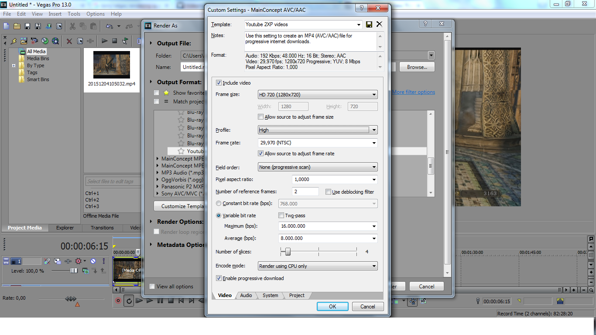Open the Encode mode dropdown

pyautogui.click(x=318, y=266)
